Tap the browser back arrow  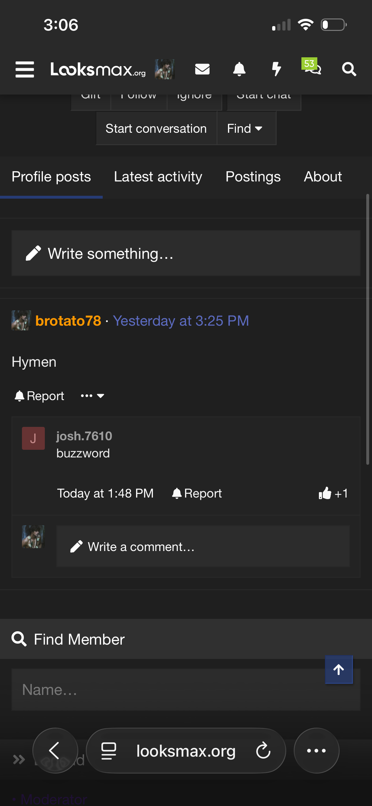pos(55,751)
